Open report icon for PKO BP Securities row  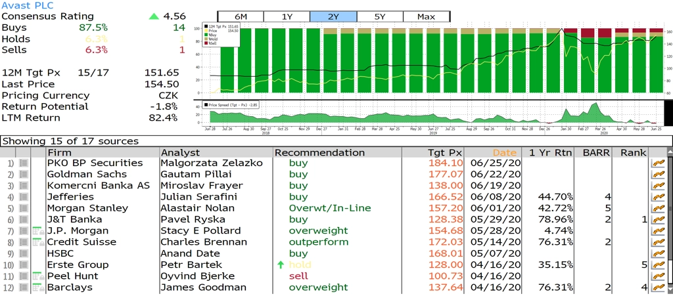(24, 163)
